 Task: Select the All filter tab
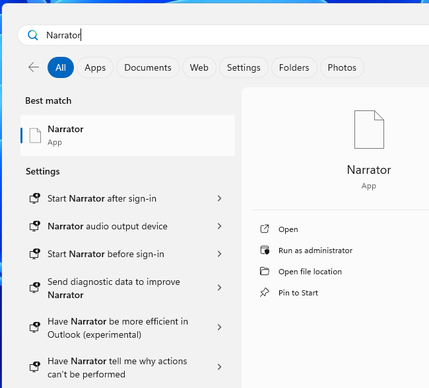tap(61, 67)
